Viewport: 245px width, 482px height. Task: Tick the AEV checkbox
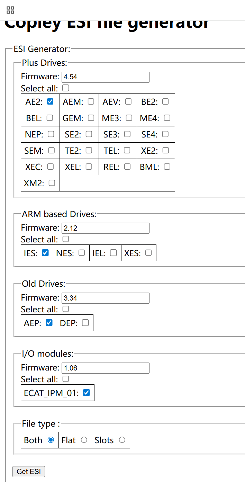(128, 101)
